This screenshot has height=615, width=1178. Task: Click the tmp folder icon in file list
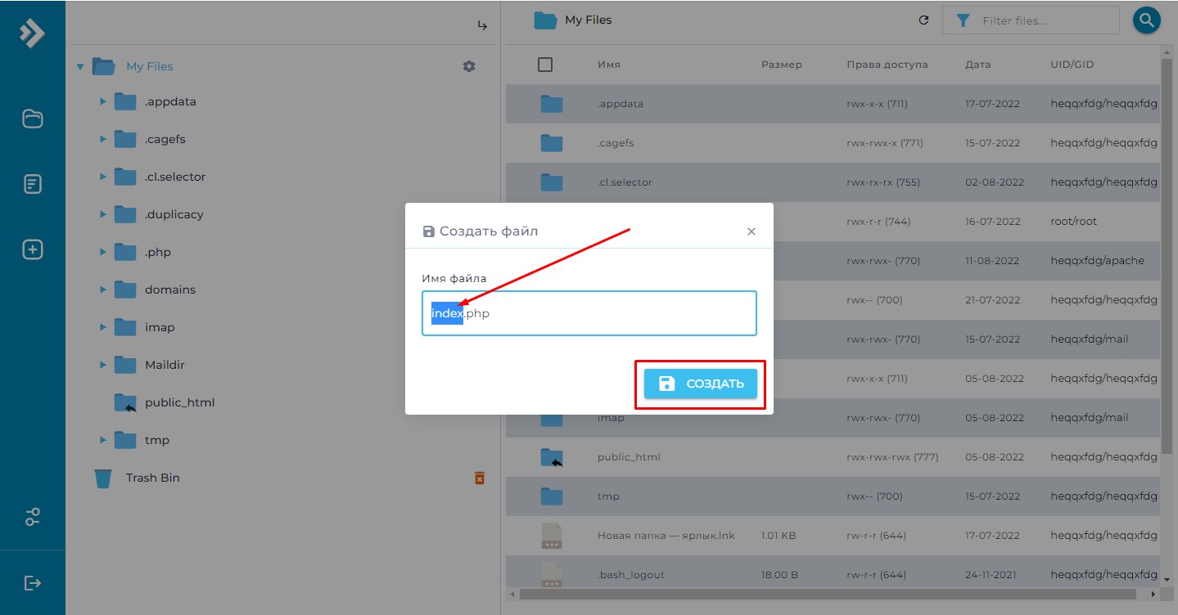pyautogui.click(x=552, y=496)
